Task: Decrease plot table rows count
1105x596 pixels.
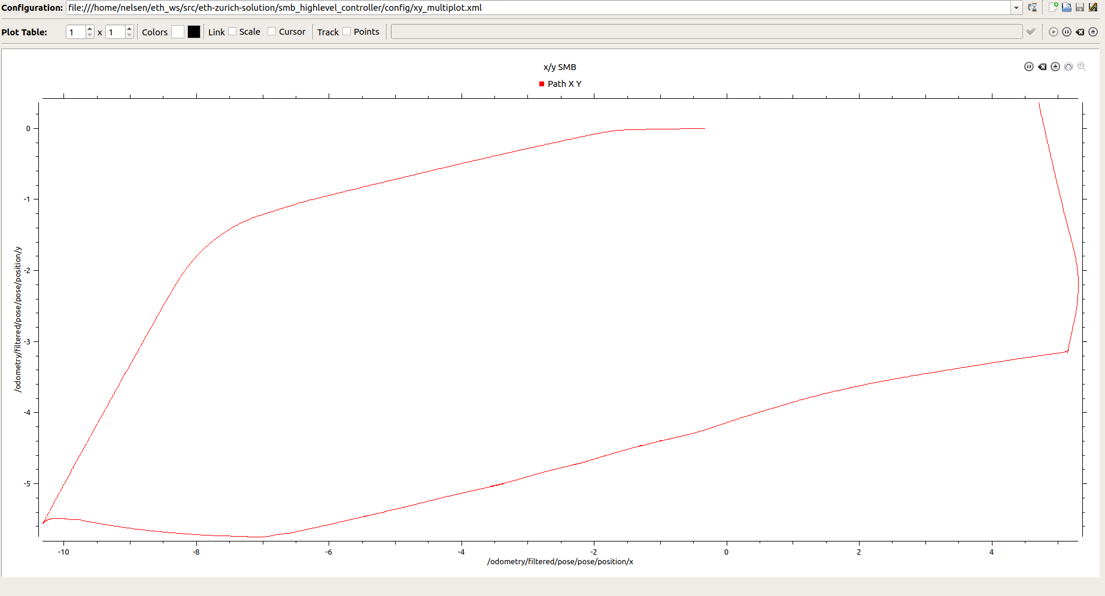Action: coord(90,35)
